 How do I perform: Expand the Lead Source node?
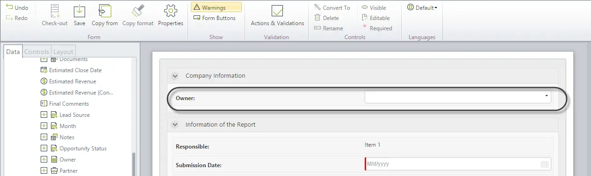44,115
